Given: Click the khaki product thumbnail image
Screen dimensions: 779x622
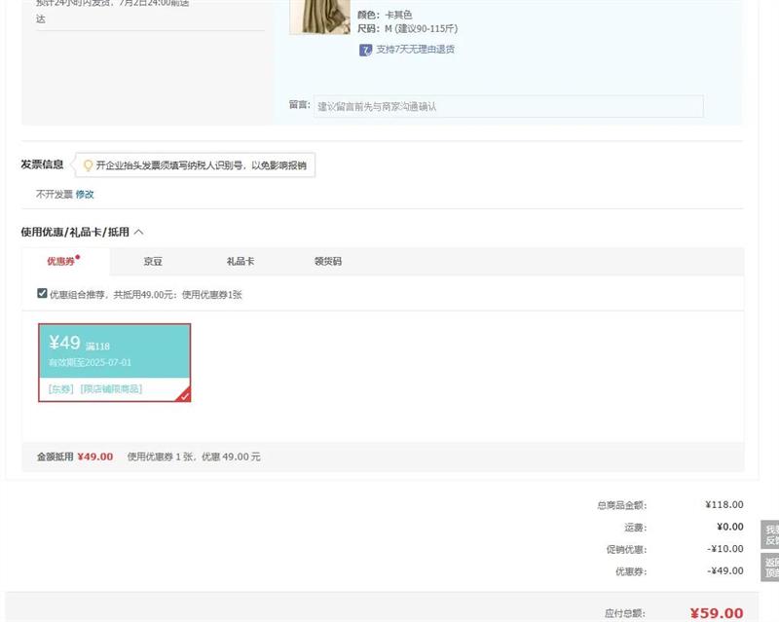Looking at the screenshot, I should pos(319,17).
